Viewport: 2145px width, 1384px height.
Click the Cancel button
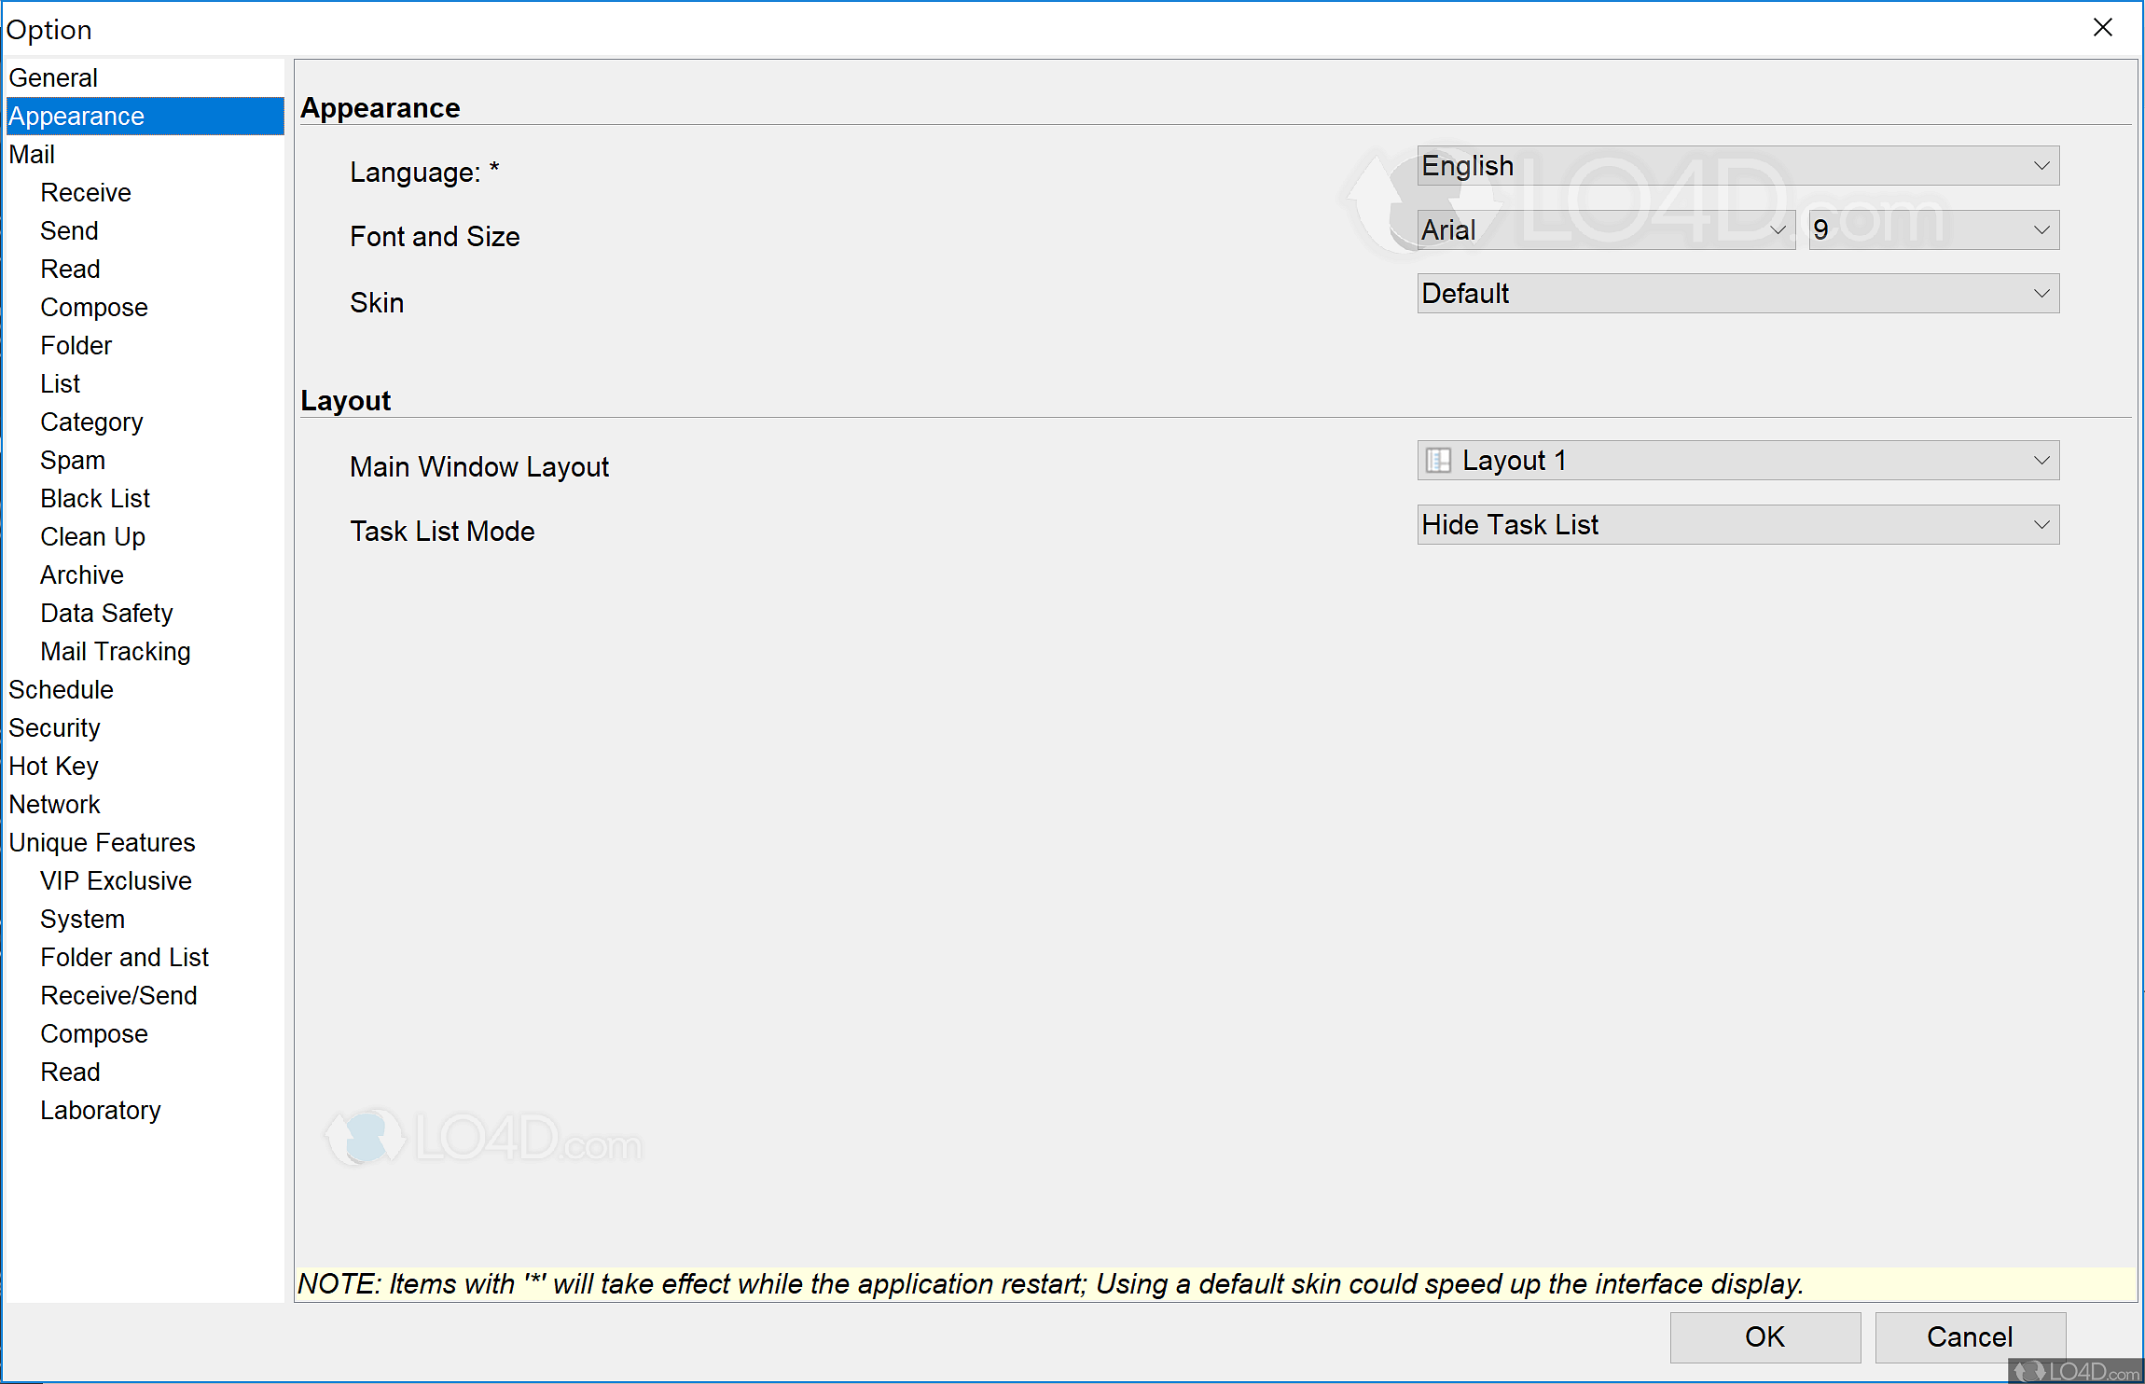[1970, 1337]
